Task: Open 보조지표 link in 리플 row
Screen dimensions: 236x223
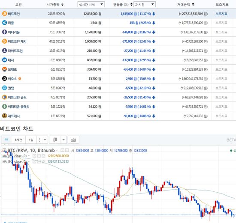Action: coord(221,23)
